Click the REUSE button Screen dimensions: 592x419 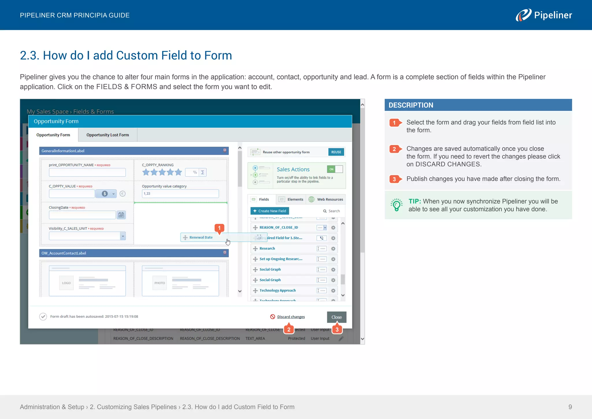pyautogui.click(x=336, y=152)
